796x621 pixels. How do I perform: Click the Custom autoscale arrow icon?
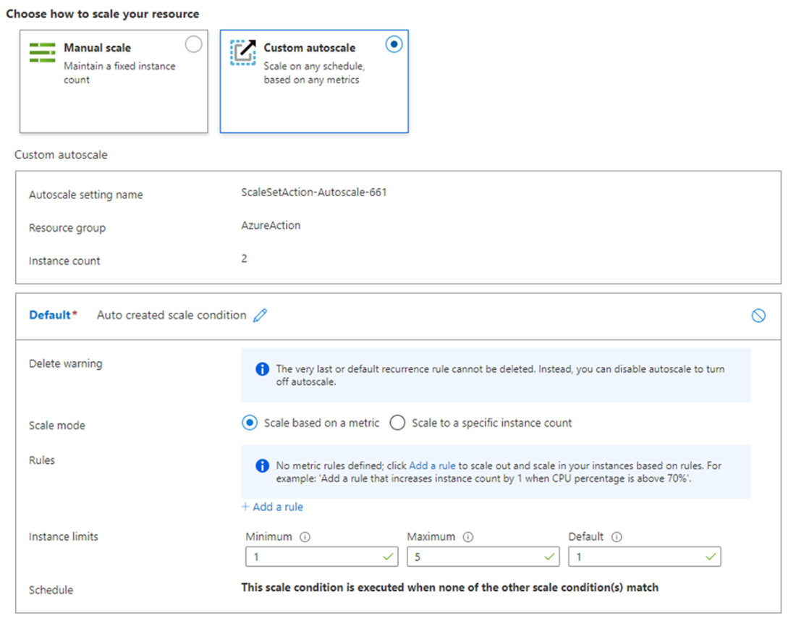243,53
